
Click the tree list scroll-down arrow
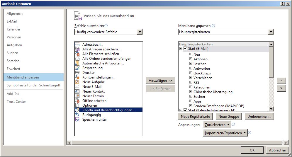point(271,109)
